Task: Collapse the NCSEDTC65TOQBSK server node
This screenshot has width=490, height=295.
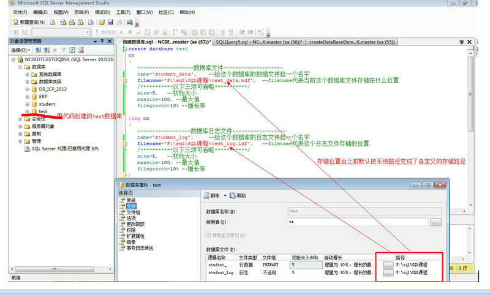Action: point(13,59)
